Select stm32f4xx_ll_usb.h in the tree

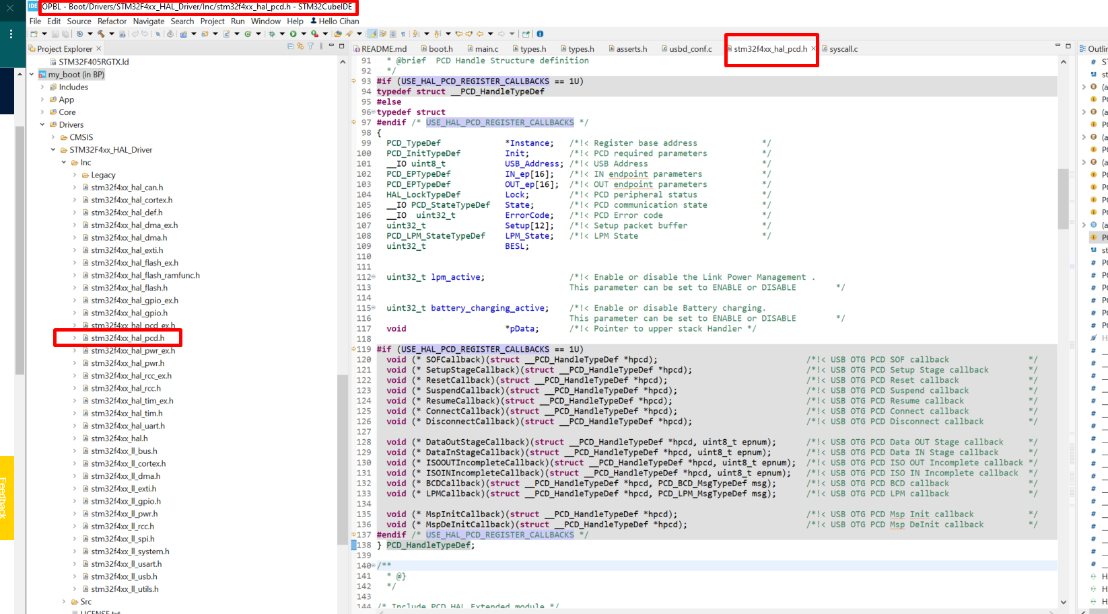[x=124, y=577]
